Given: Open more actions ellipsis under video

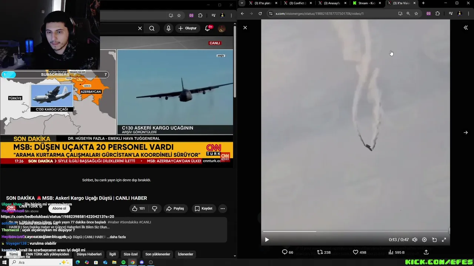Looking at the screenshot, I should coord(223,208).
